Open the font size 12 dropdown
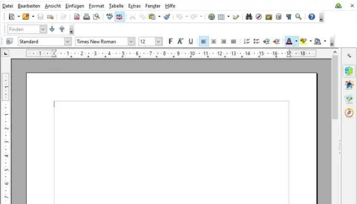The image size is (357, 204). 159,42
